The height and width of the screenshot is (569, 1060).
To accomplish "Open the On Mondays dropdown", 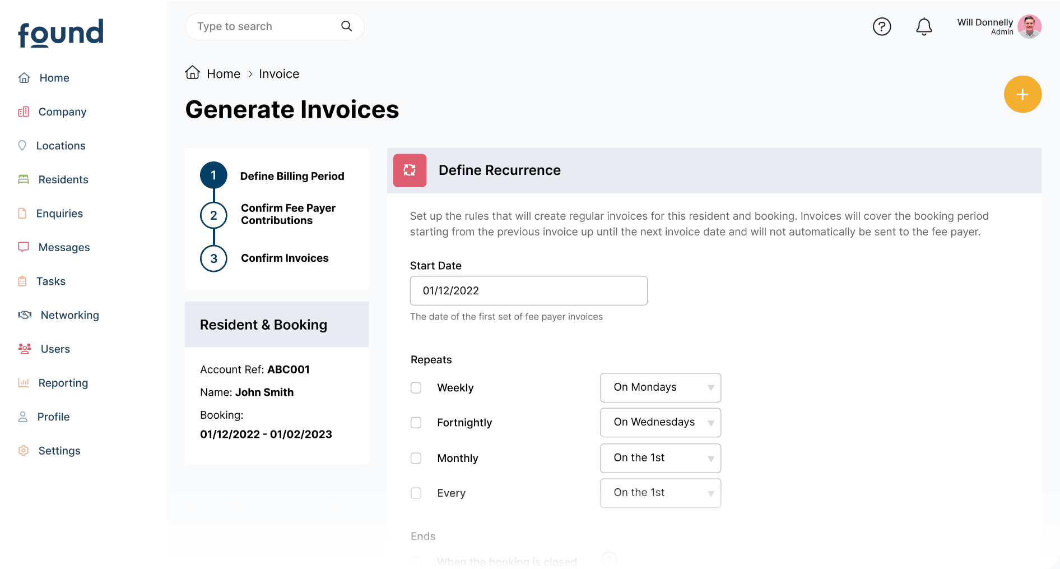I will pyautogui.click(x=660, y=387).
